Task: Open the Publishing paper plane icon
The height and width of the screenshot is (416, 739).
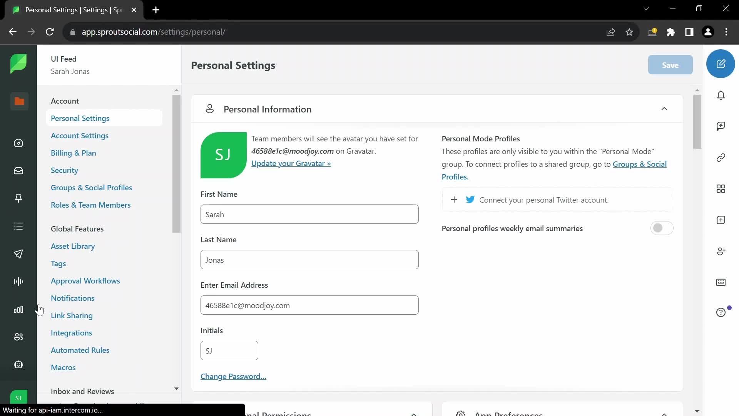Action: (18, 254)
